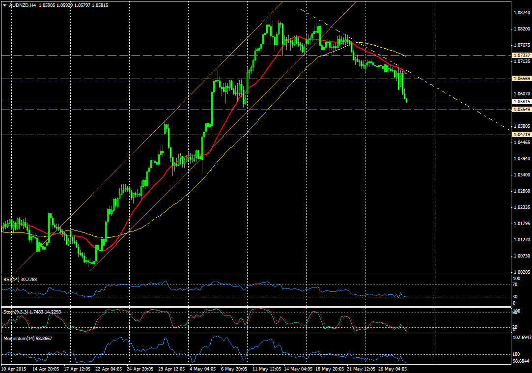532x373 pixels.
Task: Click the 1.08740 value on price scale
Action: click(x=520, y=13)
